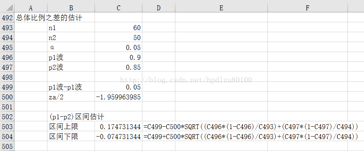Select row 497 header
The height and width of the screenshot is (151, 364).
point(7,67)
